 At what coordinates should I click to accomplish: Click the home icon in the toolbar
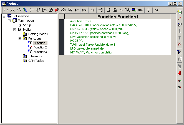pos(63,10)
